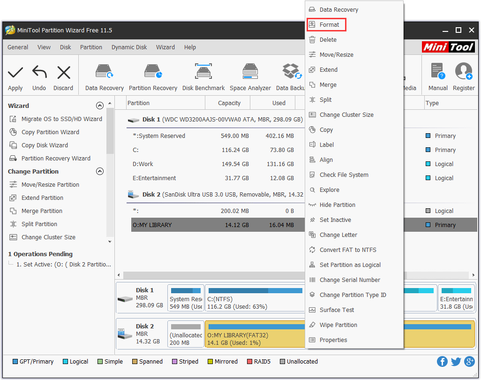Choose Set Inactive entry
Viewport: 481px width, 380px height.
354,220
